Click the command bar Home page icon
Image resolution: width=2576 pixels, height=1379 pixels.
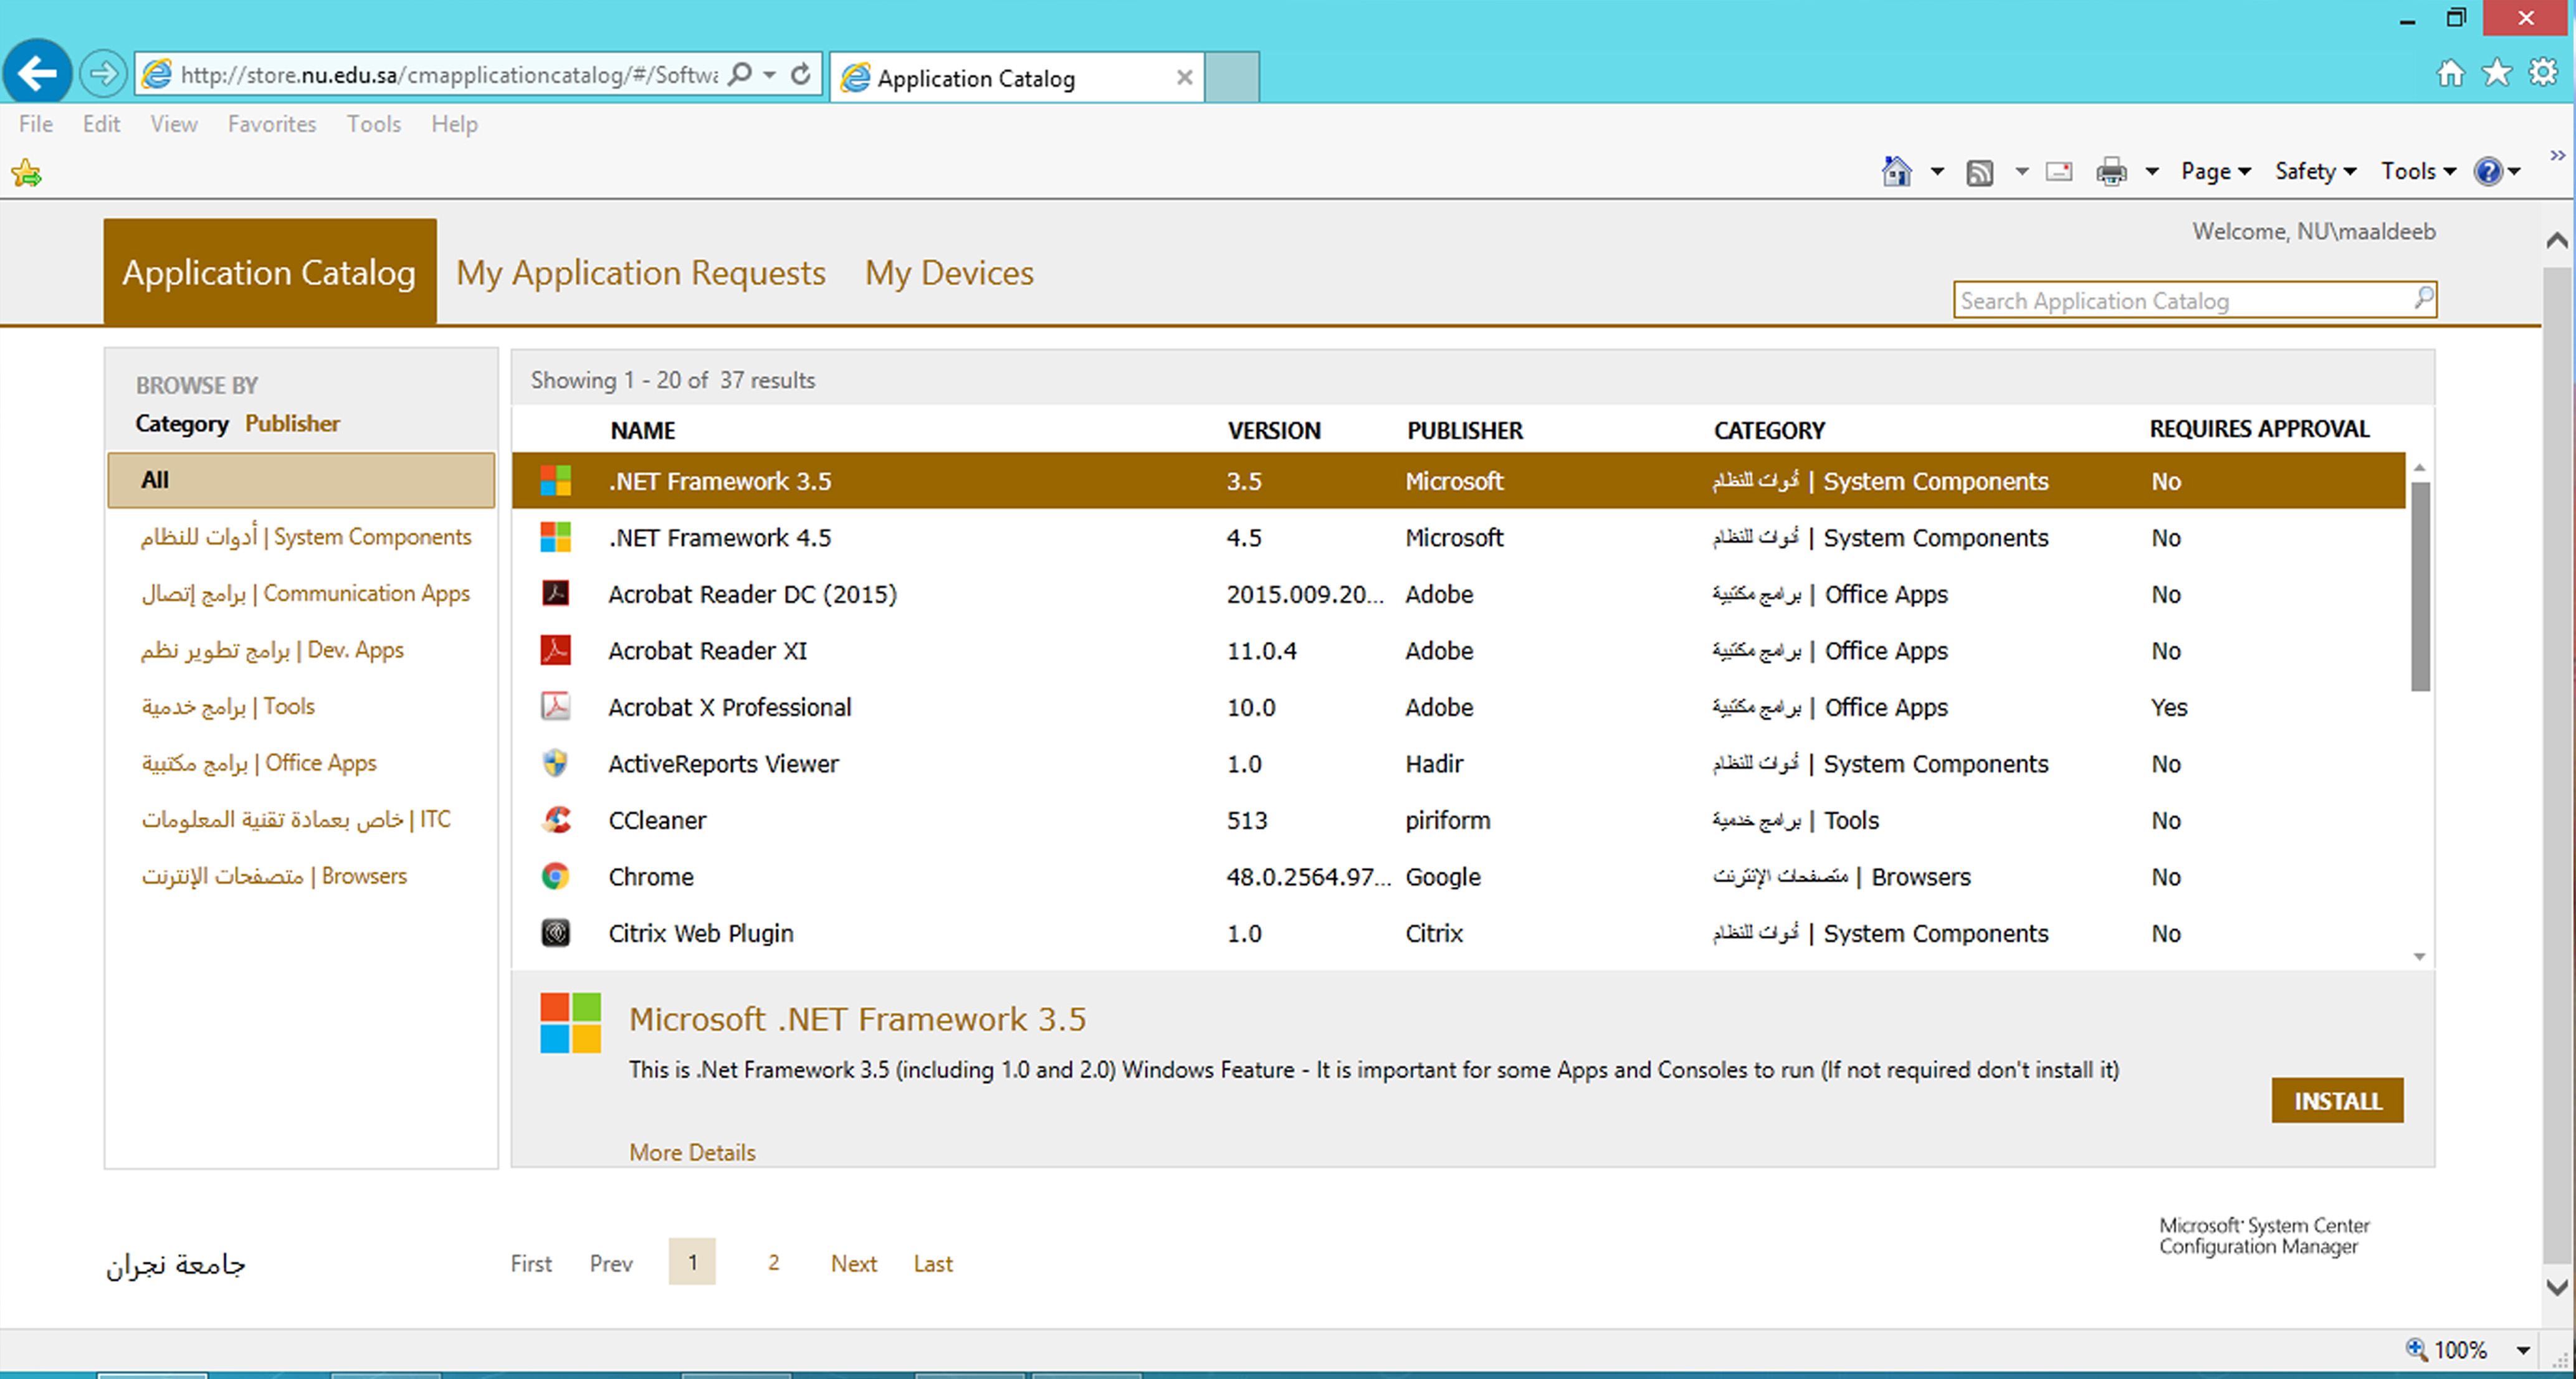(x=1896, y=172)
